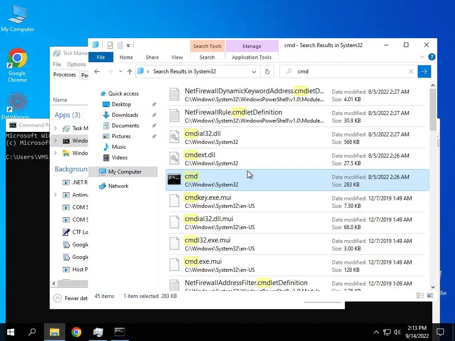Open Explorer help question mark icon

tap(431, 57)
